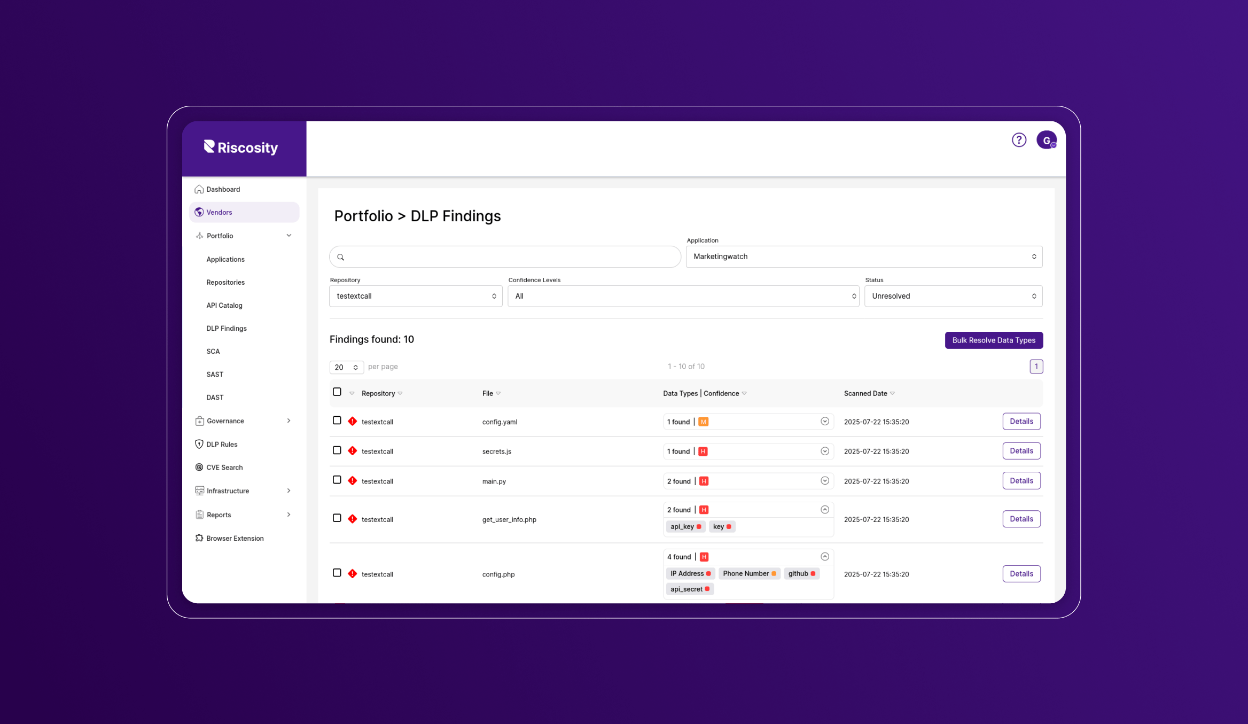The height and width of the screenshot is (724, 1248).
Task: Open Details for config.php
Action: [x=1021, y=574]
